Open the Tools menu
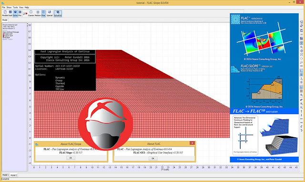 15,8
